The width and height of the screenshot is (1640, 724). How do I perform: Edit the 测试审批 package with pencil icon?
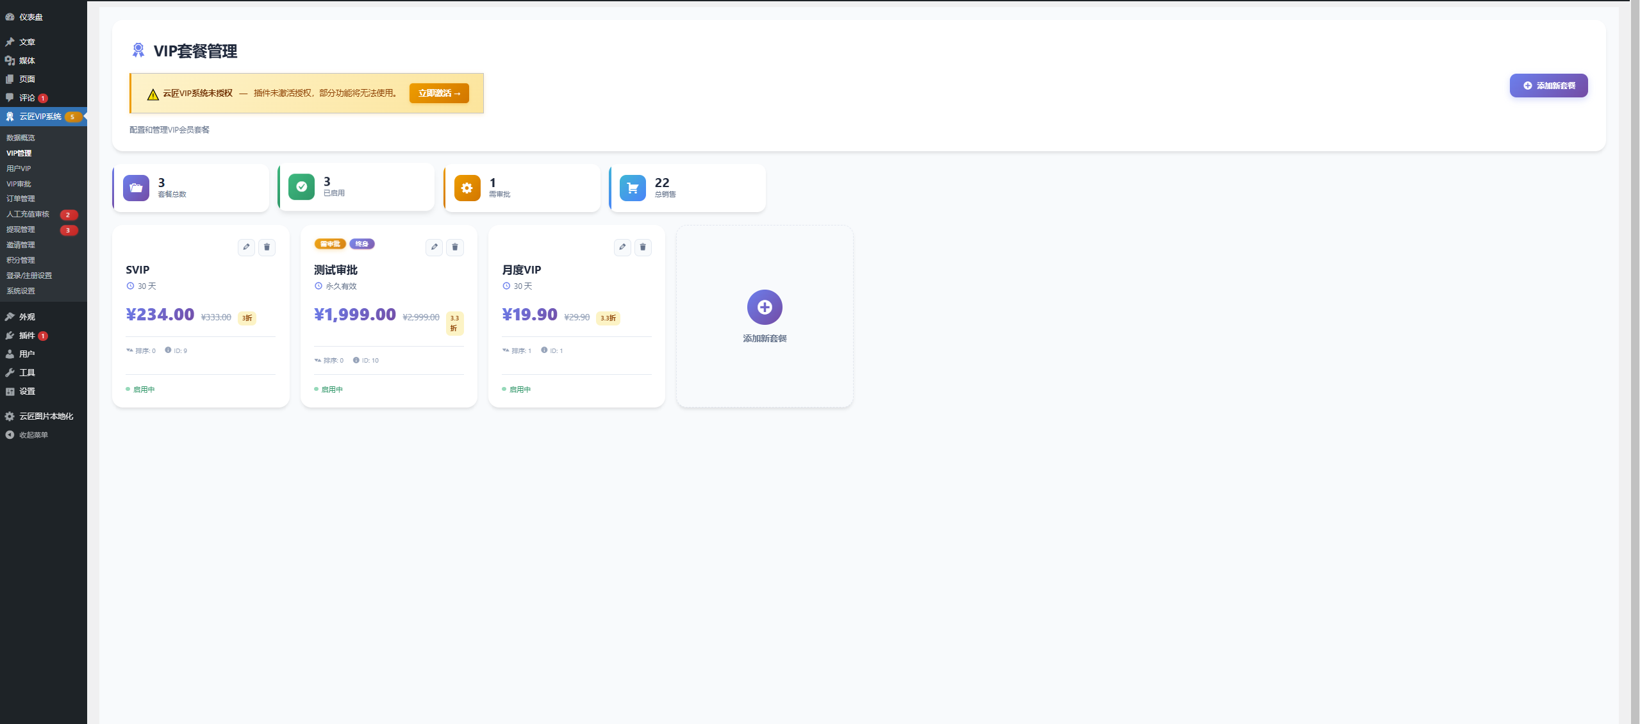coord(434,247)
